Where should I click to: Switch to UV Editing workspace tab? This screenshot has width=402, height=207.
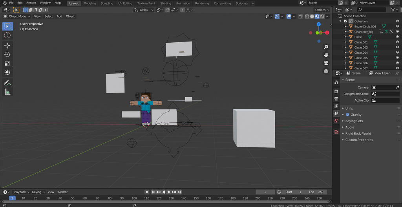pos(125,3)
